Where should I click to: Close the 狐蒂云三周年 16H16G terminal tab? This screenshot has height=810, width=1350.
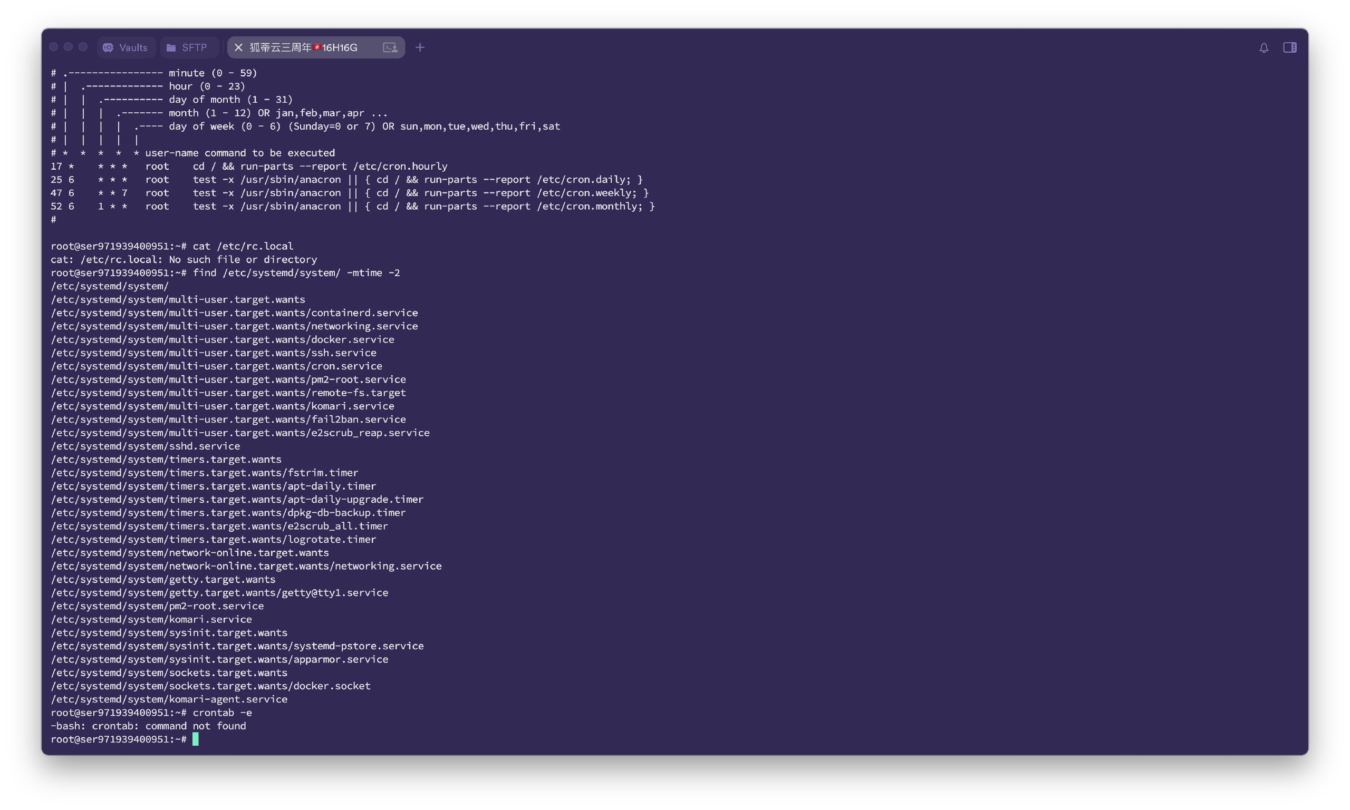238,47
